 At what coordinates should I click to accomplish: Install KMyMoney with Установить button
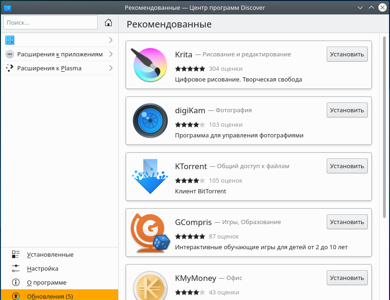click(347, 278)
